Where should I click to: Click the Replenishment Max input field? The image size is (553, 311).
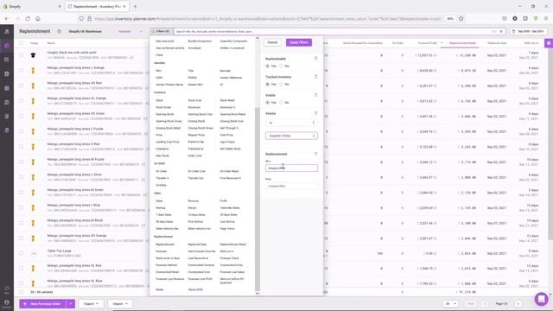291,186
